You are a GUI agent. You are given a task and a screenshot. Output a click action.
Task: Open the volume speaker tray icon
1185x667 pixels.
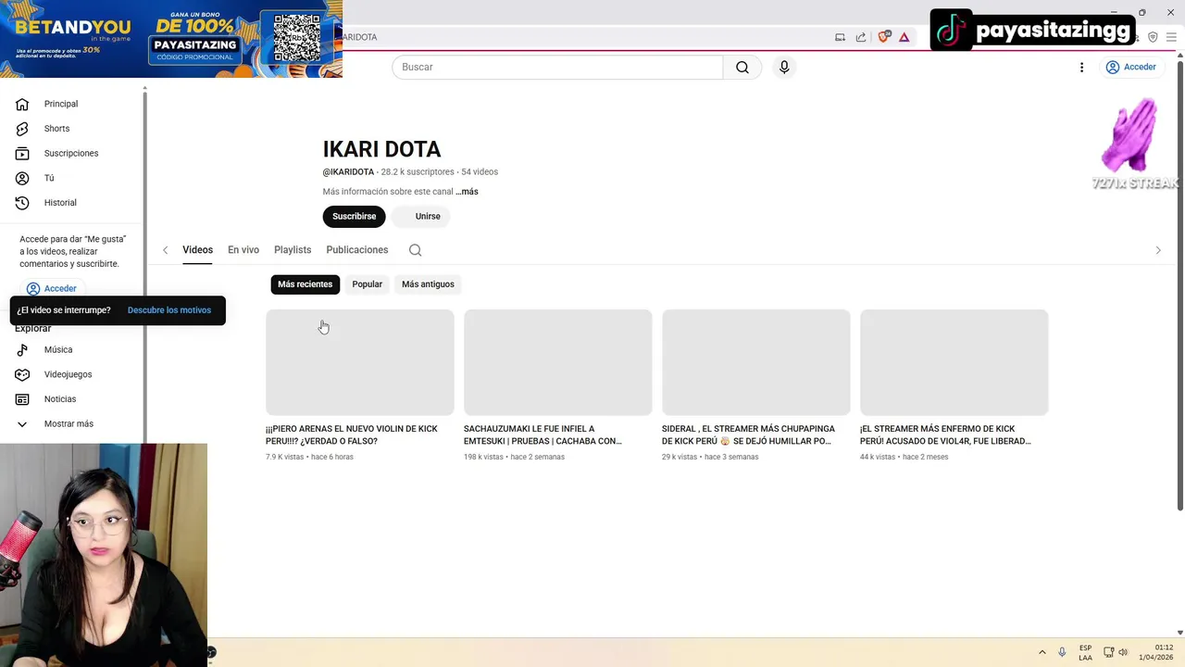point(1123,652)
